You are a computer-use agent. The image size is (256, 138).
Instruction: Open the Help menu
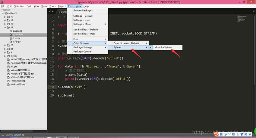point(86,6)
